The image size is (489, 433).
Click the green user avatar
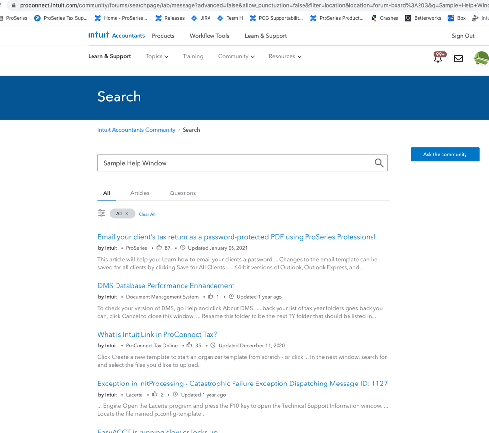point(482,58)
